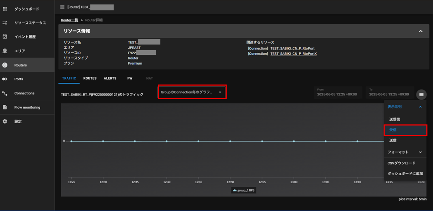Click the Router一覧 breadcrumb link
433x211 pixels.
69,20
